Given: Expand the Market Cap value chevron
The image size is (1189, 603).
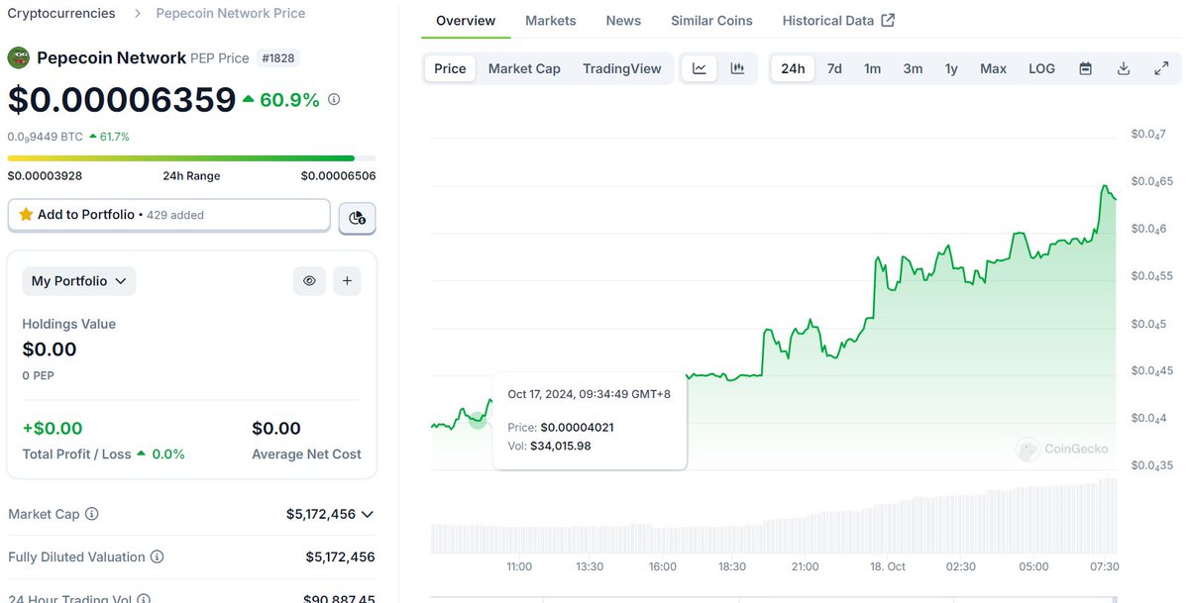Looking at the screenshot, I should point(367,514).
